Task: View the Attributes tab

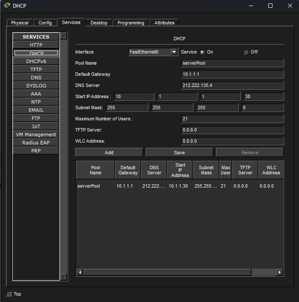Action: 164,23
